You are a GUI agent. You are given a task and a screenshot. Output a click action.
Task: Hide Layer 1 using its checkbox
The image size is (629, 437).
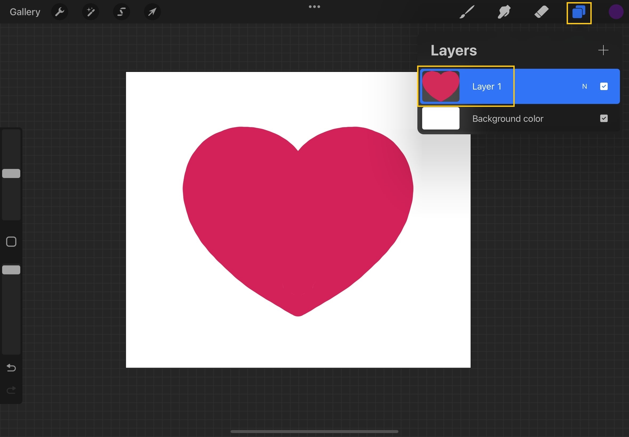pos(603,86)
